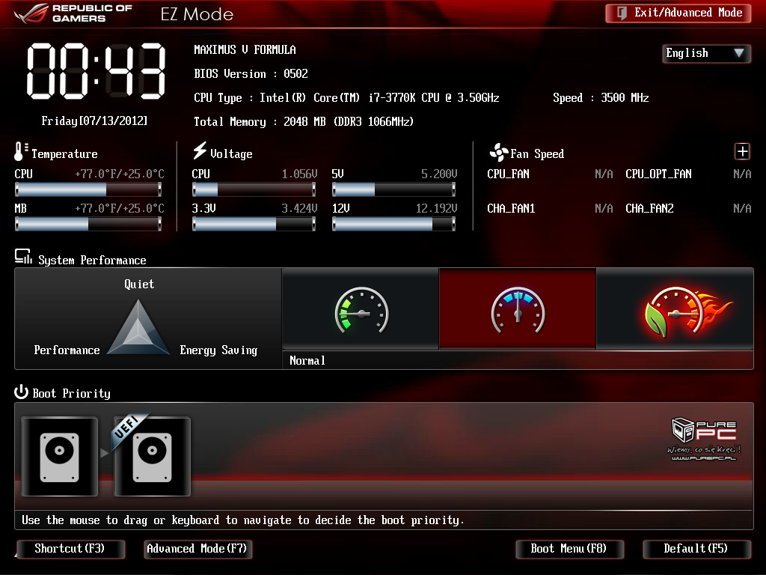Click Exit/Advanced Mode button
766x575 pixels.
tap(678, 13)
